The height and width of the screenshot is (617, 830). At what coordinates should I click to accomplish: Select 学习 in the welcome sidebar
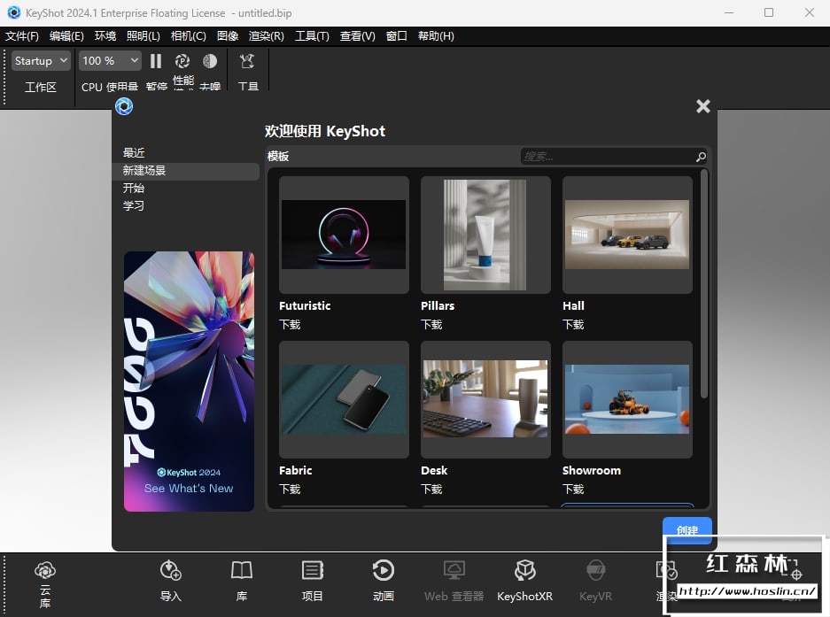pos(134,206)
